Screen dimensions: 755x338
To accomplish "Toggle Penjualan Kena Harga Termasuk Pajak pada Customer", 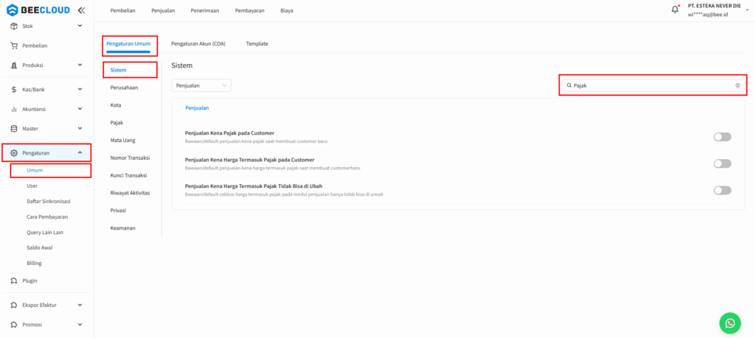I will coord(722,163).
